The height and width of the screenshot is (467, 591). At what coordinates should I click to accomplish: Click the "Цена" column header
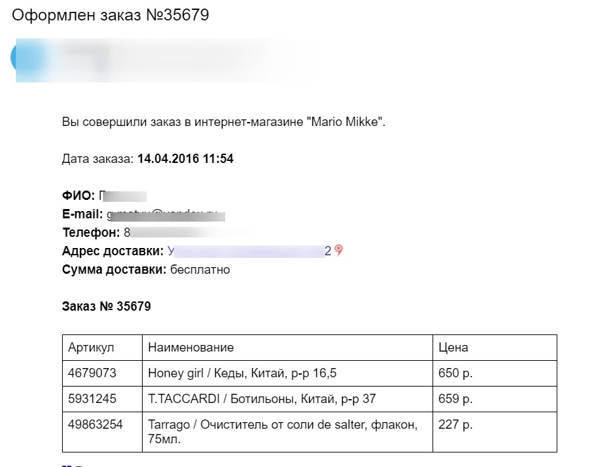(453, 348)
